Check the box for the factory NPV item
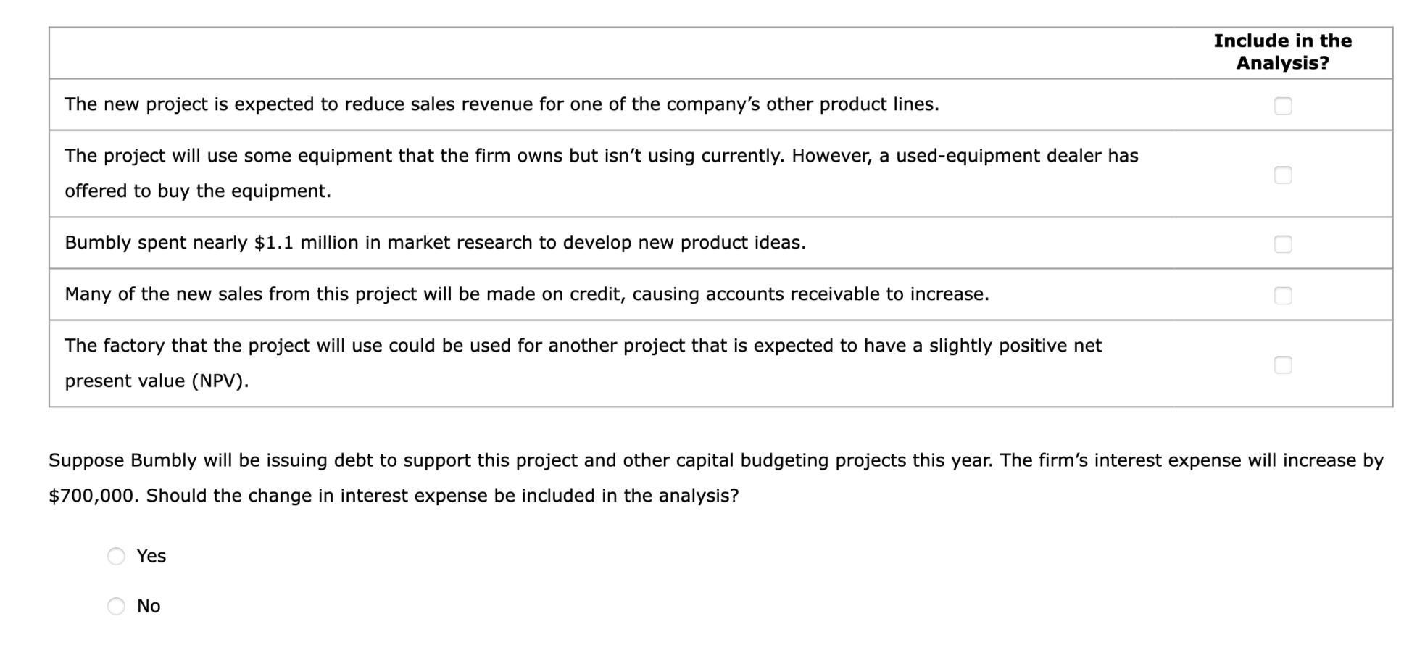The image size is (1425, 661). tap(1284, 366)
